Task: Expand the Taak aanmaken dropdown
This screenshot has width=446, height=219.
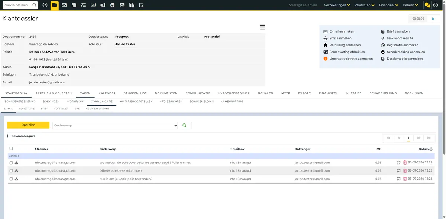Action: (x=411, y=38)
